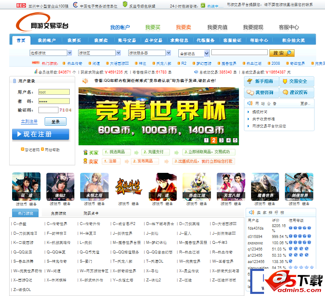The width and height of the screenshot is (325, 296).
Task: Open the 魔兽世界 game thumbnail
Action: tap(265, 187)
